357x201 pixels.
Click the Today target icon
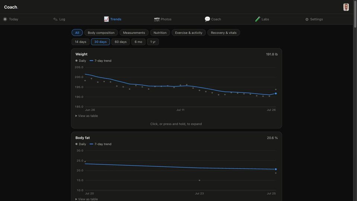point(5,19)
